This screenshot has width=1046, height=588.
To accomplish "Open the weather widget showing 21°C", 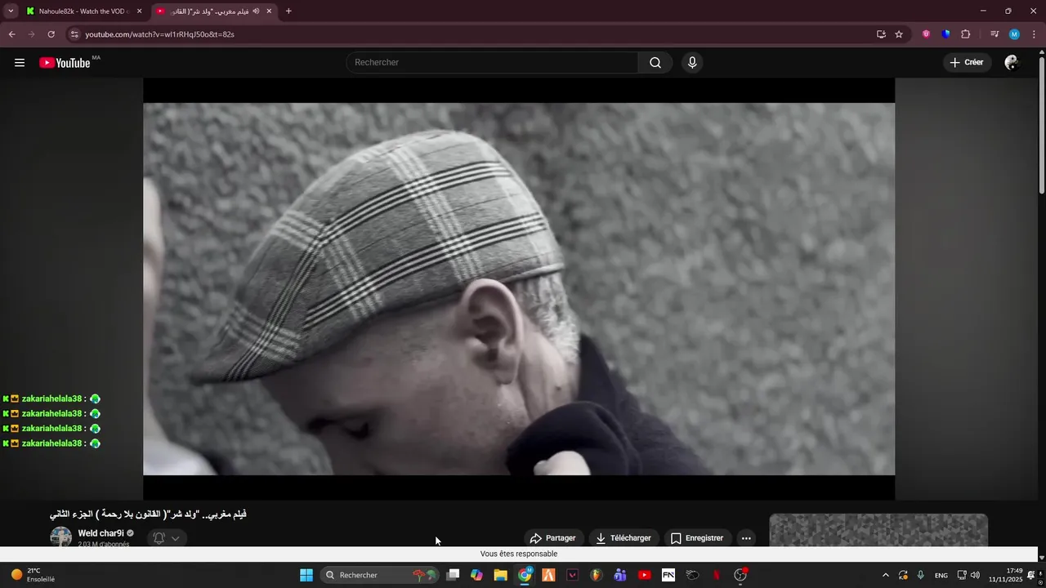I will pos(33,575).
